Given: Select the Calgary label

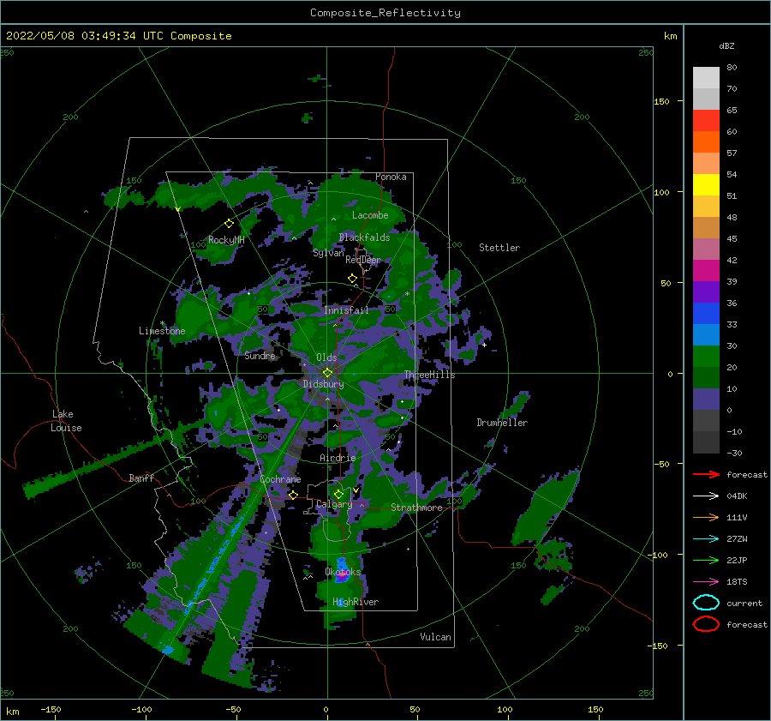Looking at the screenshot, I should click(334, 504).
